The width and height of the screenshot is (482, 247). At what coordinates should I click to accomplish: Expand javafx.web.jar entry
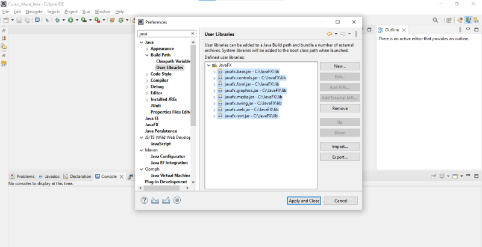pyautogui.click(x=214, y=110)
